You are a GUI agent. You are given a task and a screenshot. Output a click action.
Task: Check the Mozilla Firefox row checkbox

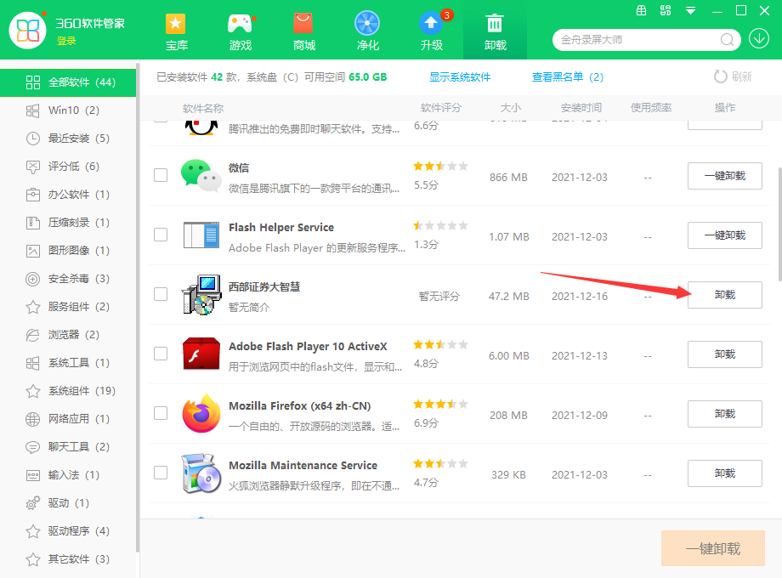point(161,413)
